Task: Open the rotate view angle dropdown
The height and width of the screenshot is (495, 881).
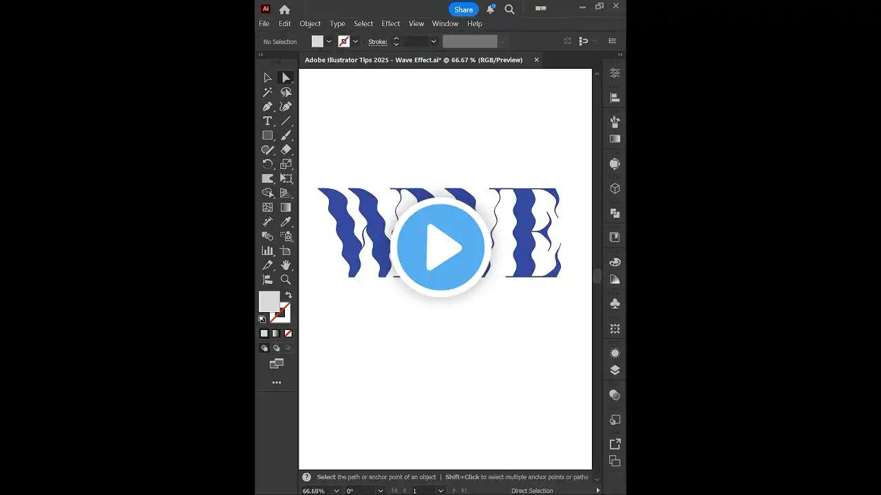Action: pos(379,491)
